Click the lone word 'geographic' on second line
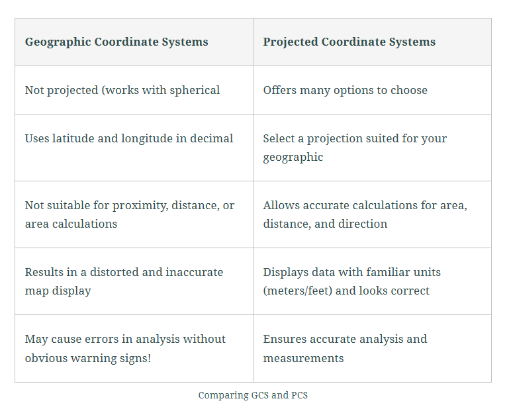 click(x=293, y=158)
